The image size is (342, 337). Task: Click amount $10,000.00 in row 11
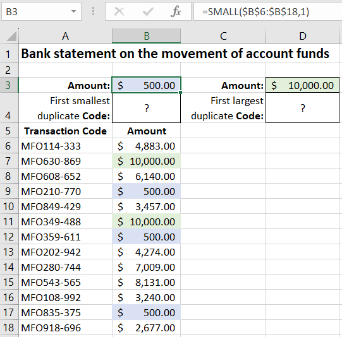[147, 222]
